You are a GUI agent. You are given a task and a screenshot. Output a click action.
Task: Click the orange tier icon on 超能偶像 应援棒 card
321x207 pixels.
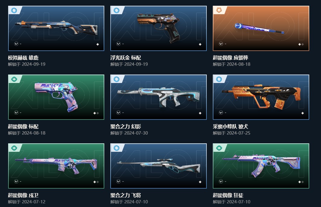pyautogui.click(x=219, y=10)
